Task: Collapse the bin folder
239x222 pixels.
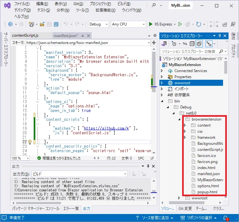Action: pos(162,101)
